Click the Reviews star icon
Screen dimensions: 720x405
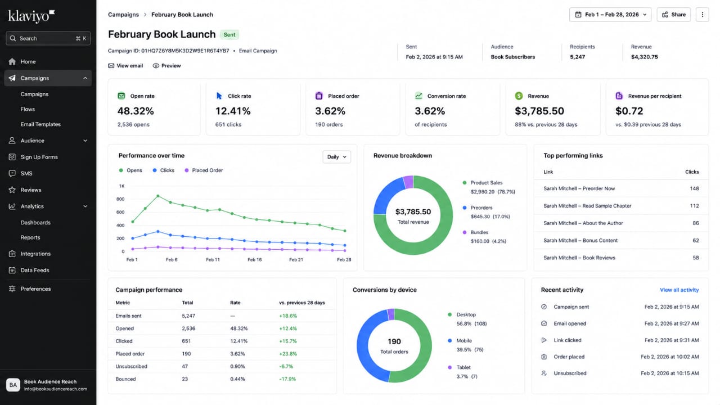[x=12, y=190]
